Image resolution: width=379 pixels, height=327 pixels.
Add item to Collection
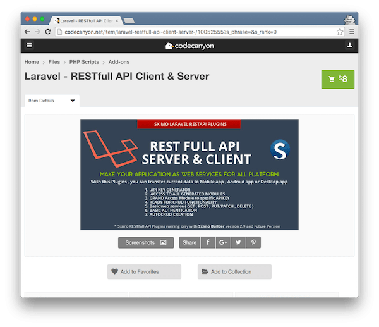coord(234,271)
